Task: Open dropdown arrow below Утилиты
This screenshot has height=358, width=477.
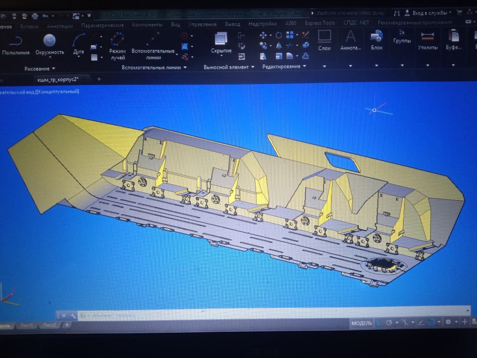Action: [x=428, y=66]
